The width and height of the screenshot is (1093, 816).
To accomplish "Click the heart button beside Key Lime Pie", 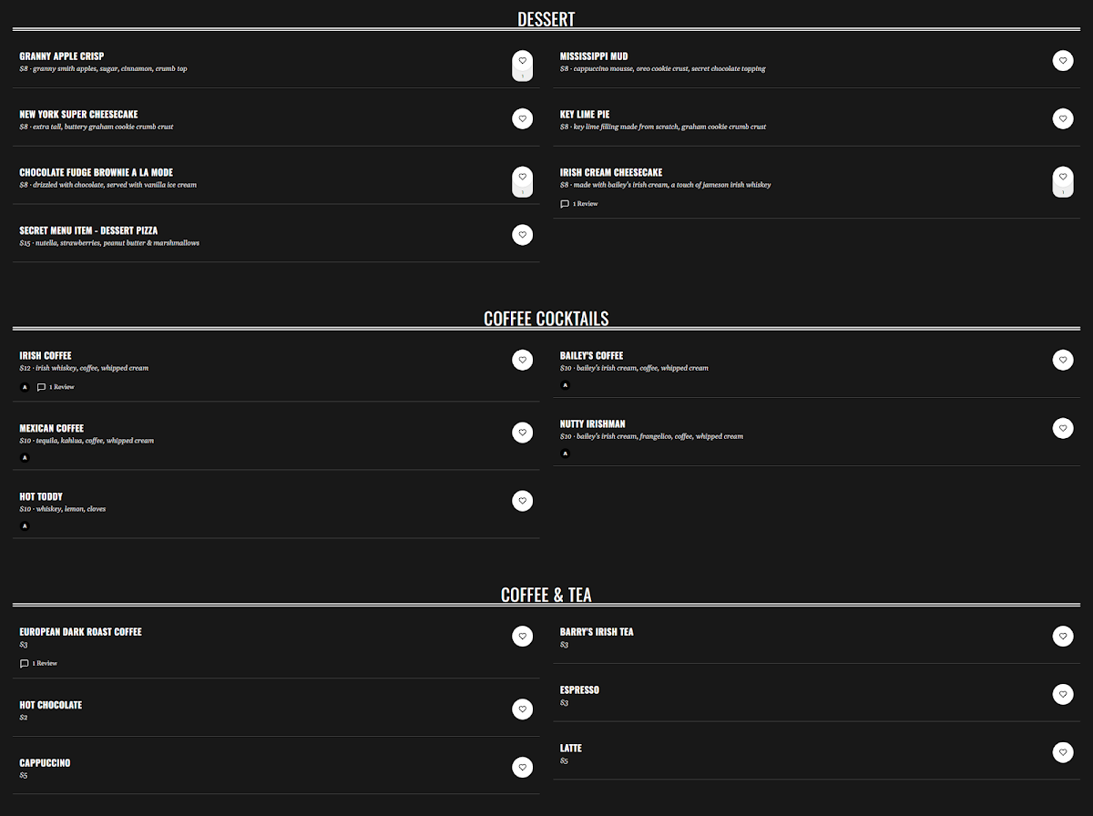I will click(x=1063, y=118).
